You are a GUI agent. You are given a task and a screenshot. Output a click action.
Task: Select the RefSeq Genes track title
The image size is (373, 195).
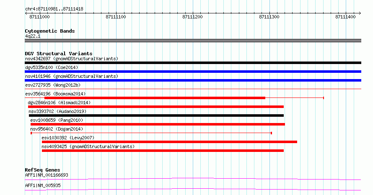pos(43,170)
